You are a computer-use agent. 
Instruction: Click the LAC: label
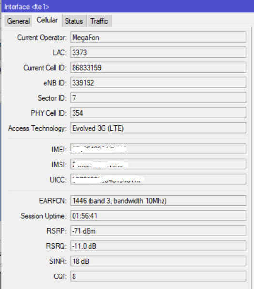60,53
